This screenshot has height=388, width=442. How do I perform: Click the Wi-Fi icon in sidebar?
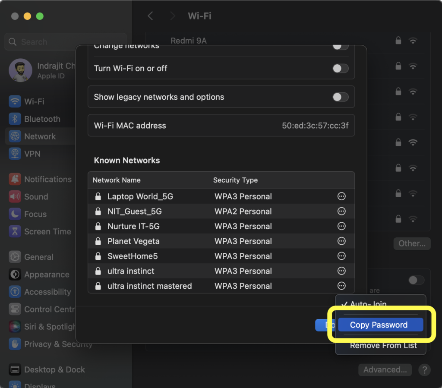click(15, 102)
